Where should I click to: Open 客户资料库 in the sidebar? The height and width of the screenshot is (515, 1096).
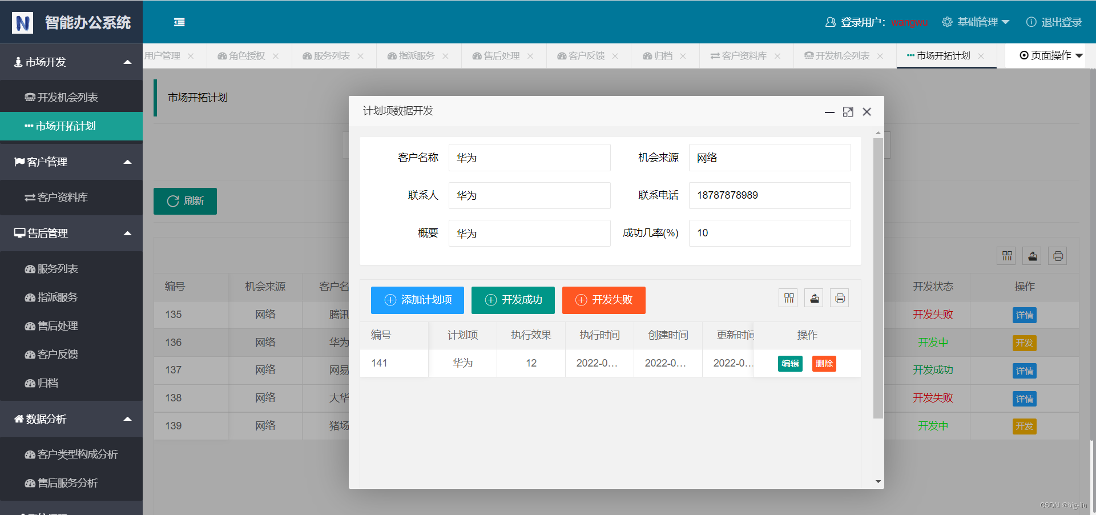(71, 198)
